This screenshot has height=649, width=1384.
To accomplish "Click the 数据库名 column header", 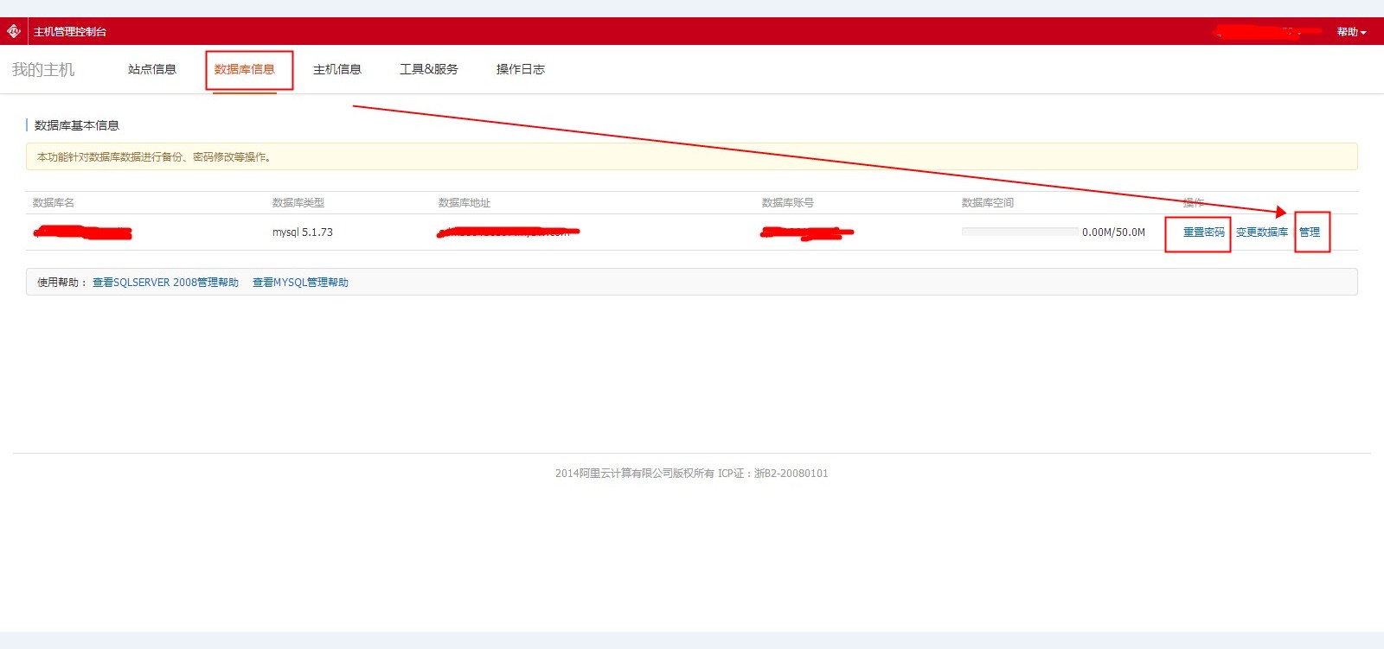I will [54, 203].
